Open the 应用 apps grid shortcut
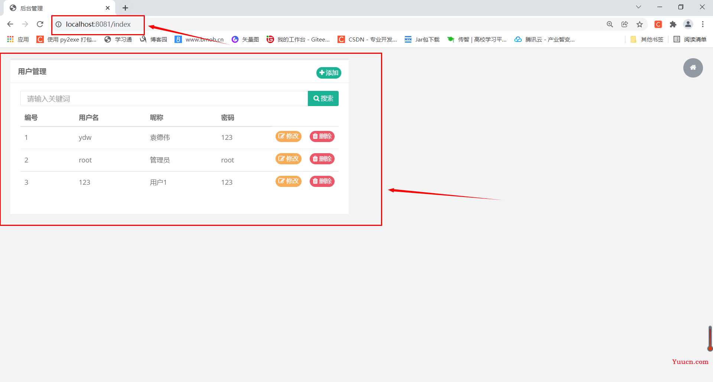713x382 pixels. tap(18, 39)
